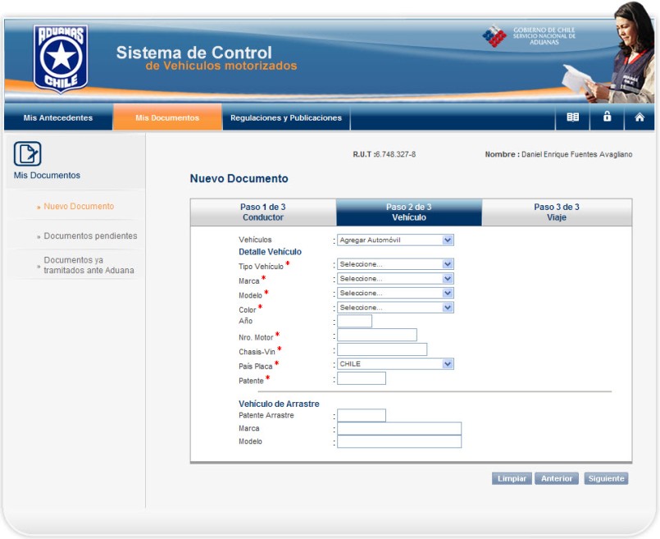The width and height of the screenshot is (660, 539).
Task: Focus the Vehículo de Arrastre Marca field
Action: [x=399, y=428]
